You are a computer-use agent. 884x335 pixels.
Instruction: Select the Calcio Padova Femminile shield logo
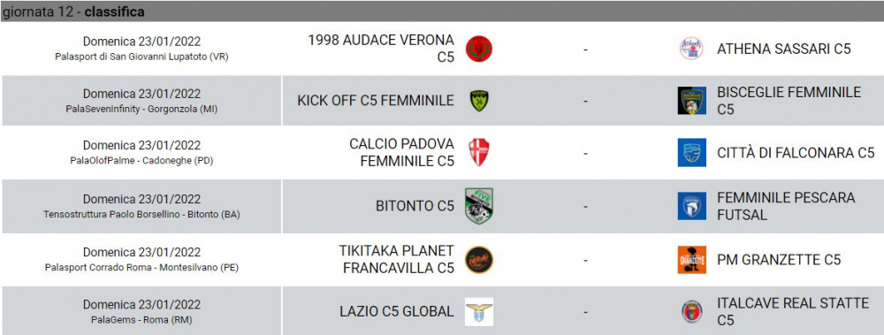(x=478, y=152)
